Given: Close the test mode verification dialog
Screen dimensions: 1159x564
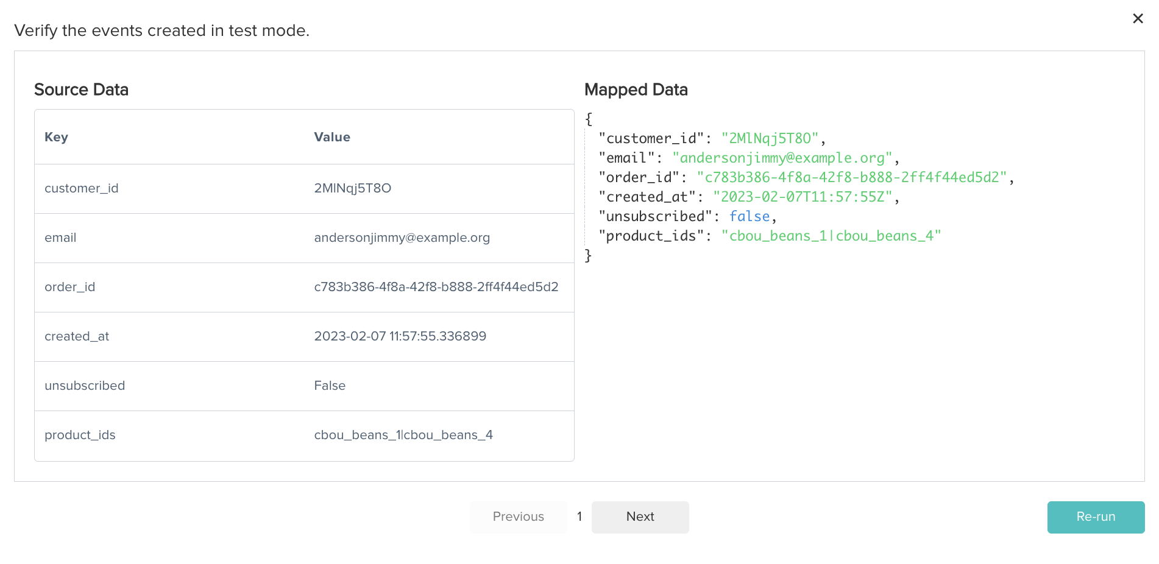Looking at the screenshot, I should click(1138, 19).
